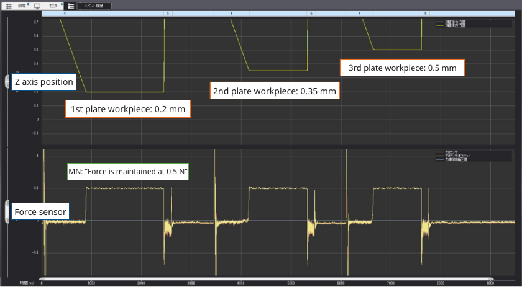522x287 pixels.
Task: Click the settings sliders icon
Action: click(x=9, y=5)
